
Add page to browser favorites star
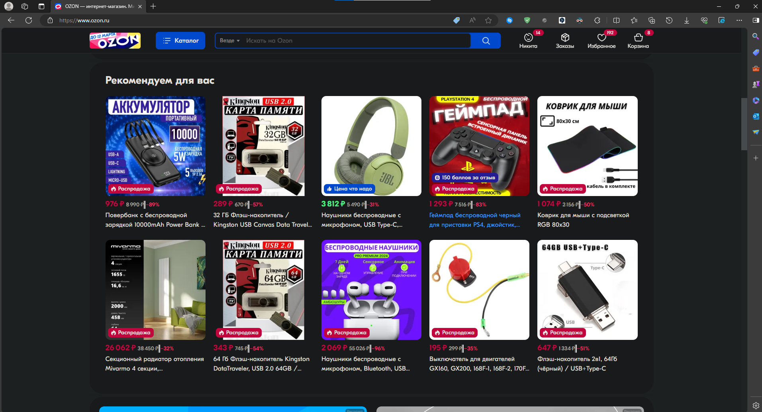[488, 20]
